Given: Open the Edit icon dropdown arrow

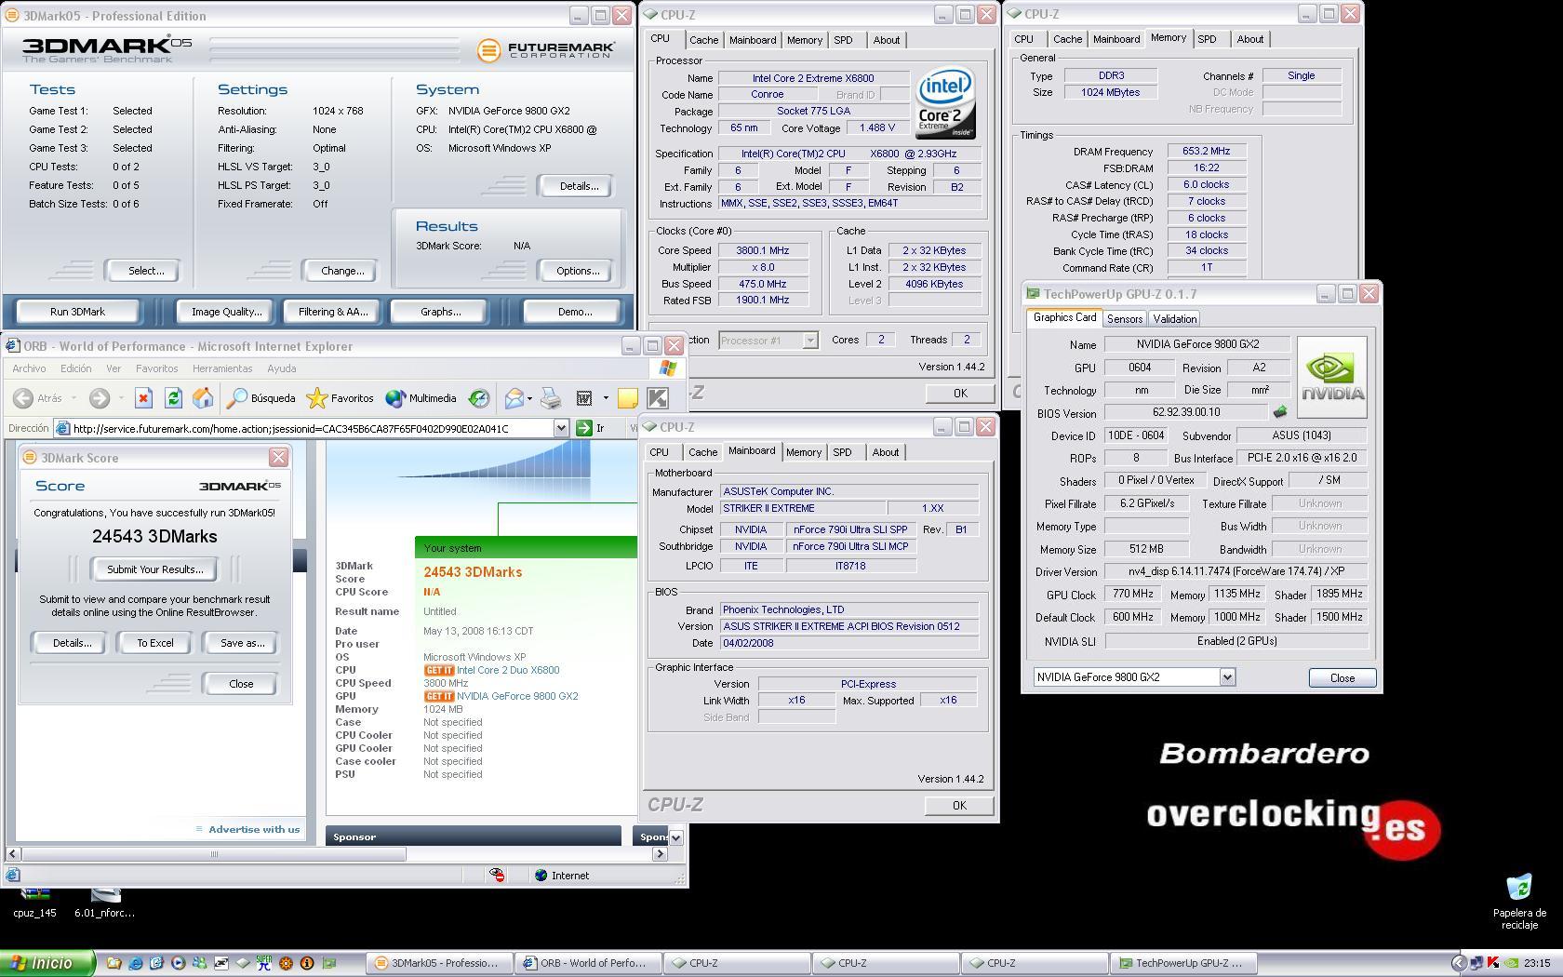Looking at the screenshot, I should coord(606,398).
